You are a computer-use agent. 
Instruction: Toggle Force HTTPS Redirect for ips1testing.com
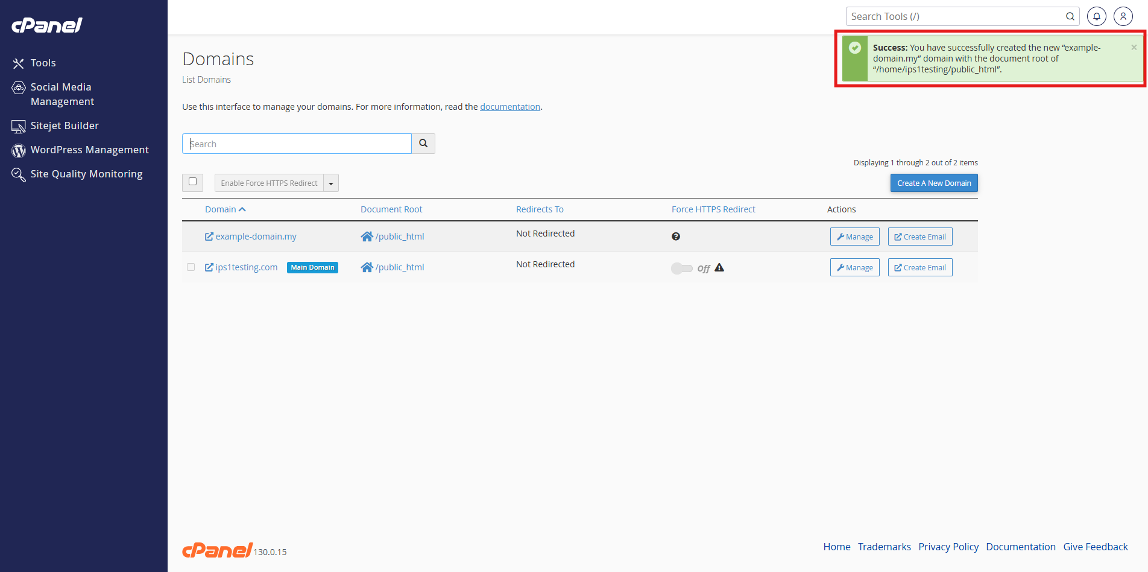pyautogui.click(x=682, y=268)
